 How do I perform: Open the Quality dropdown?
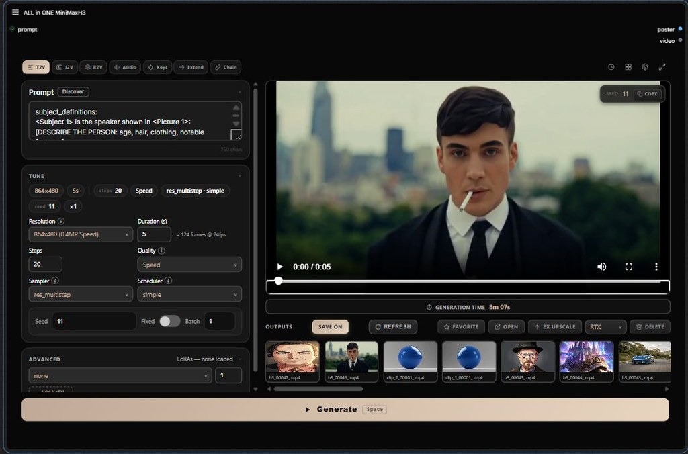(189, 265)
